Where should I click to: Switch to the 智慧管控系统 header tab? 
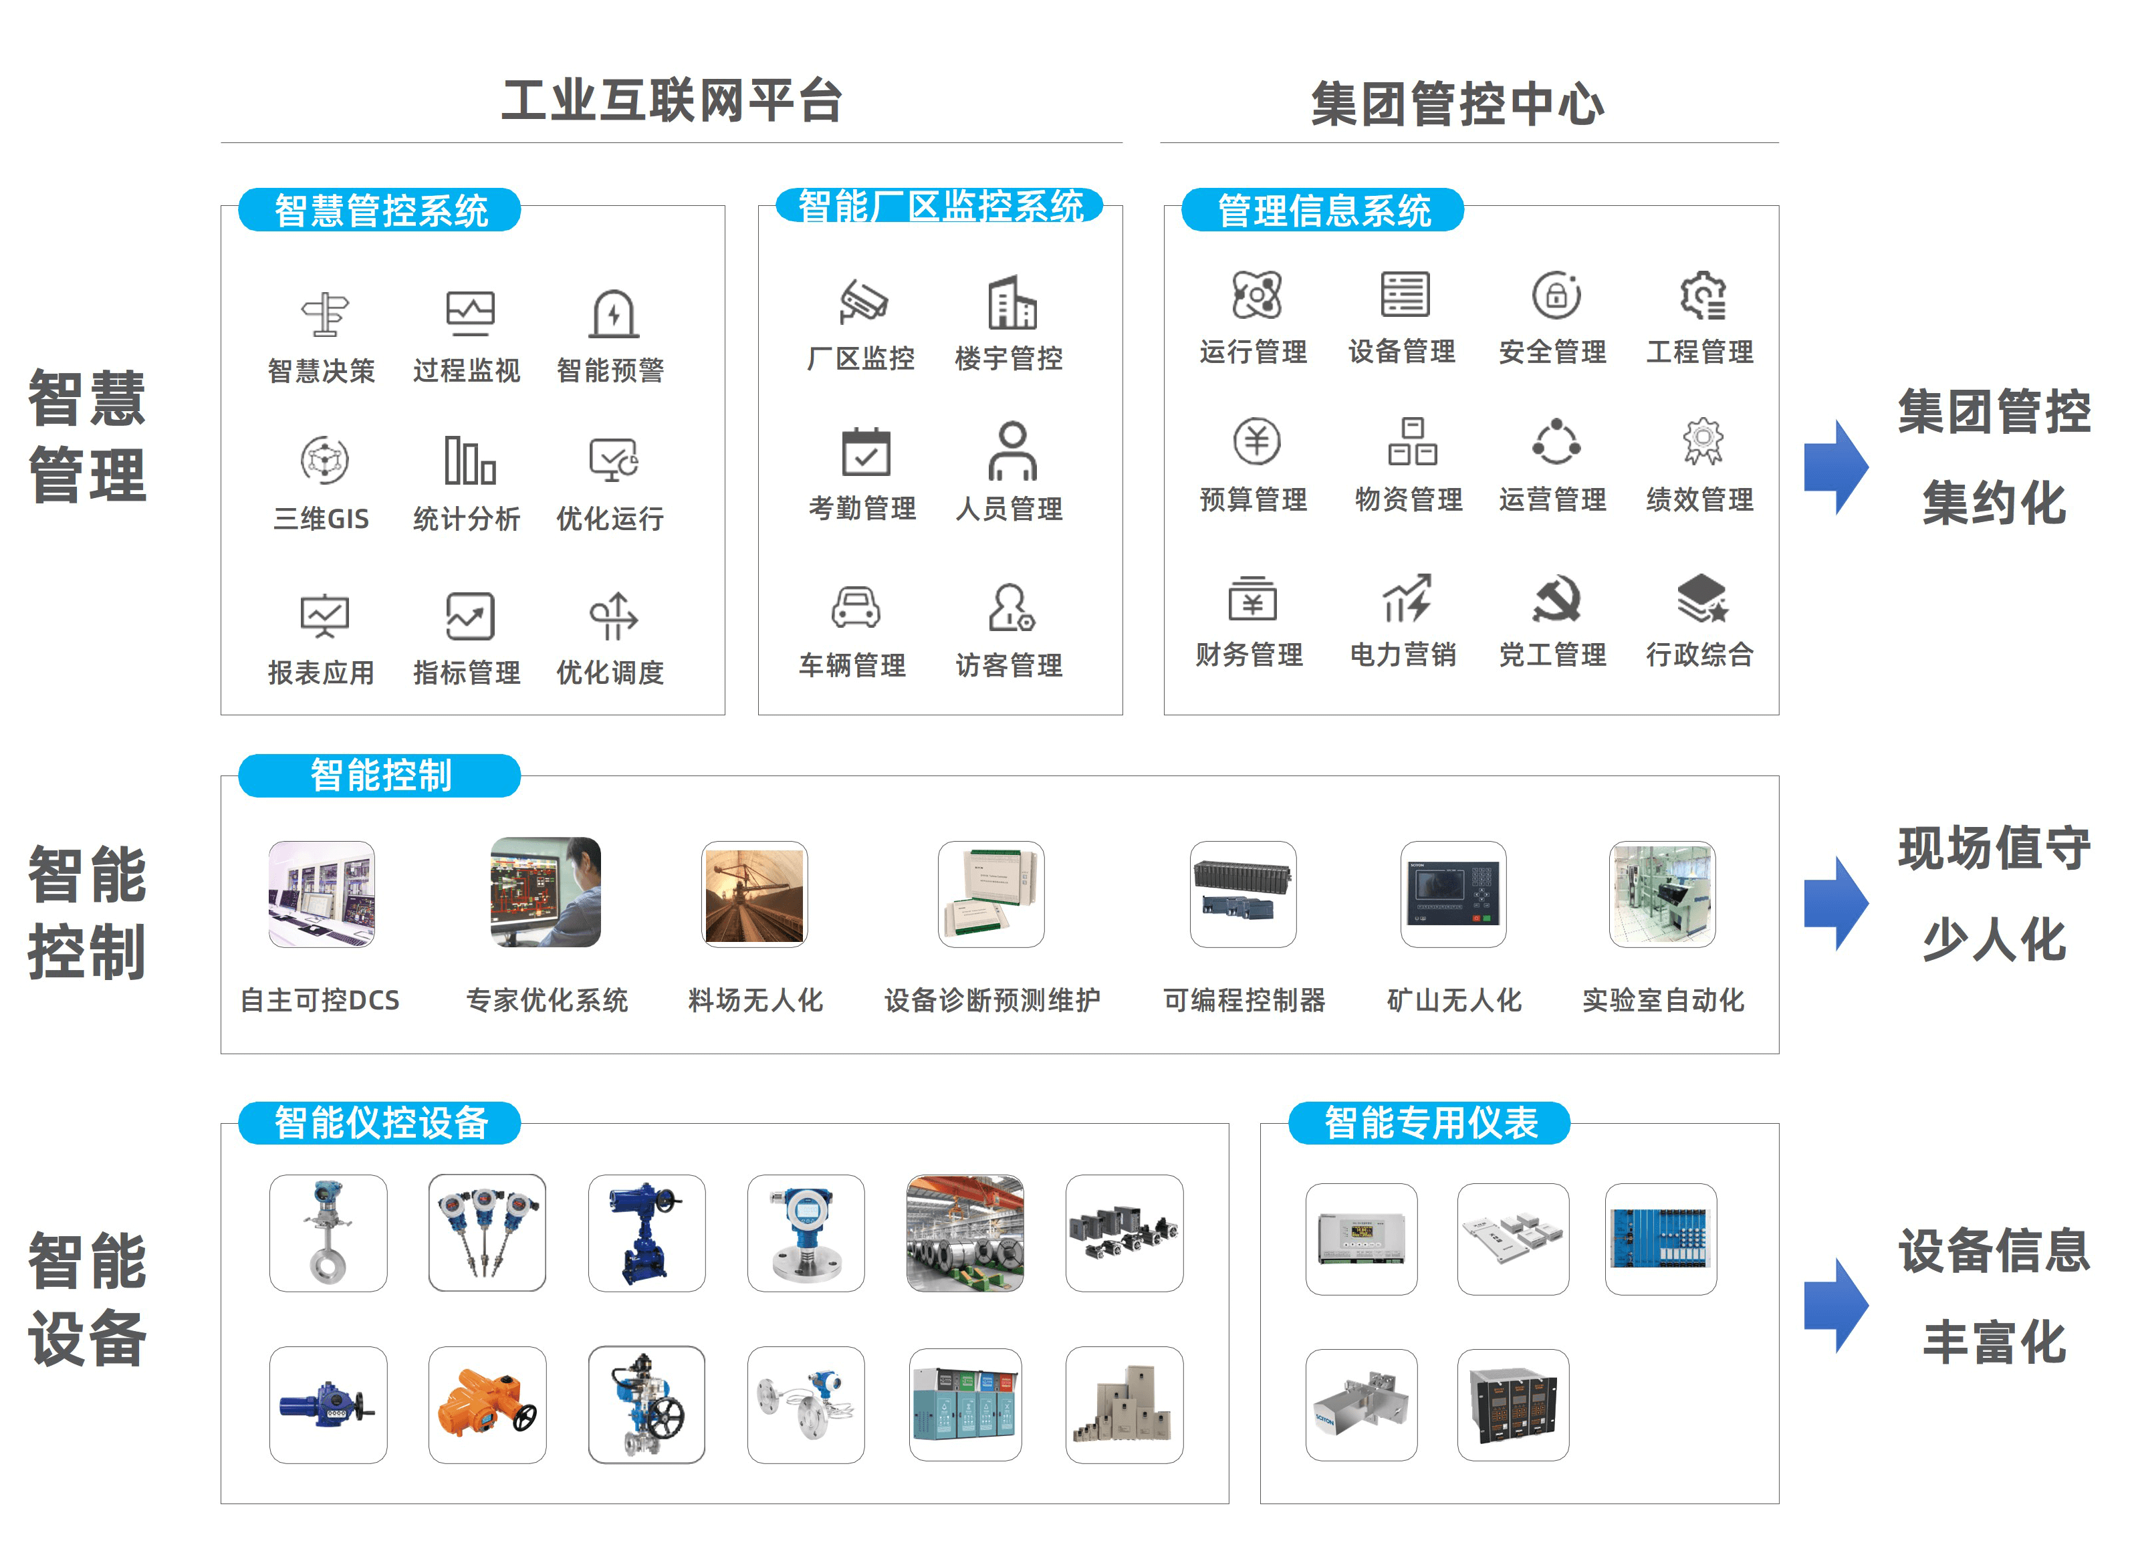(x=380, y=210)
